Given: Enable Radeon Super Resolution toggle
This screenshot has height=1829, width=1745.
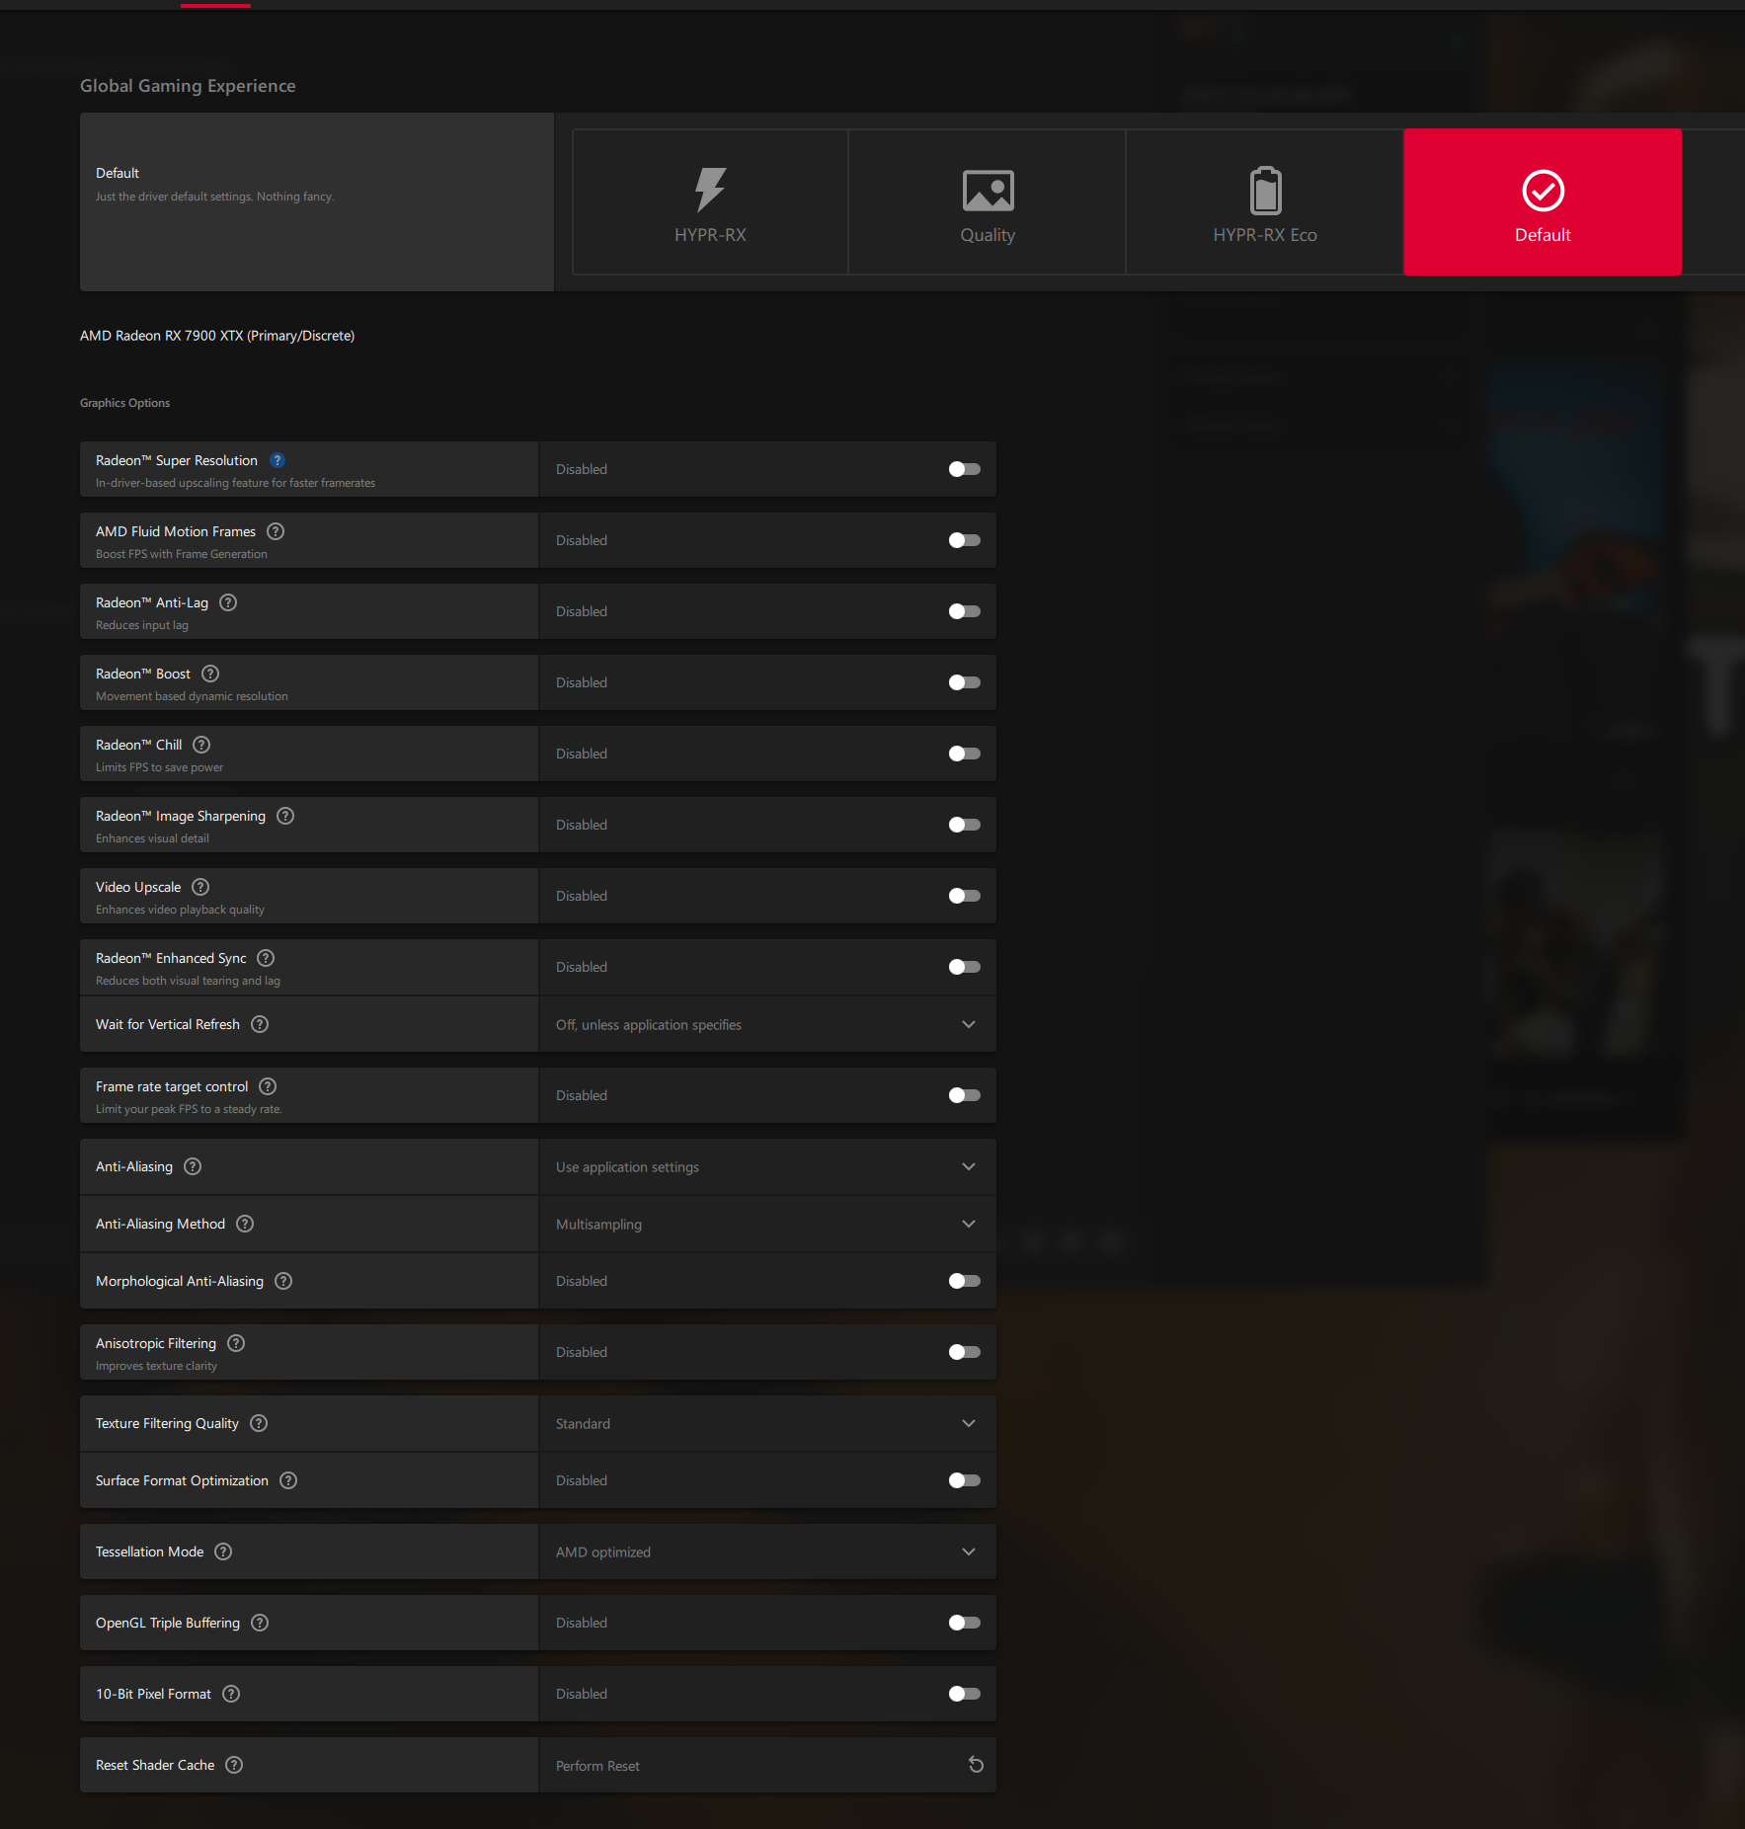Looking at the screenshot, I should (964, 469).
